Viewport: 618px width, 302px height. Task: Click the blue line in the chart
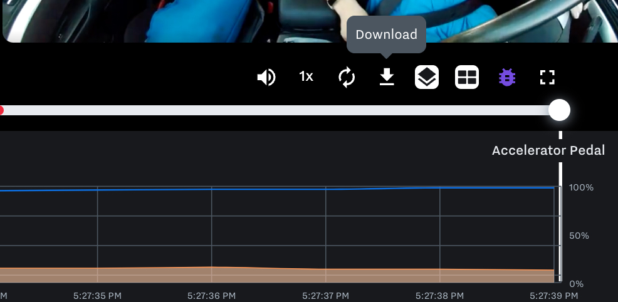point(276,189)
